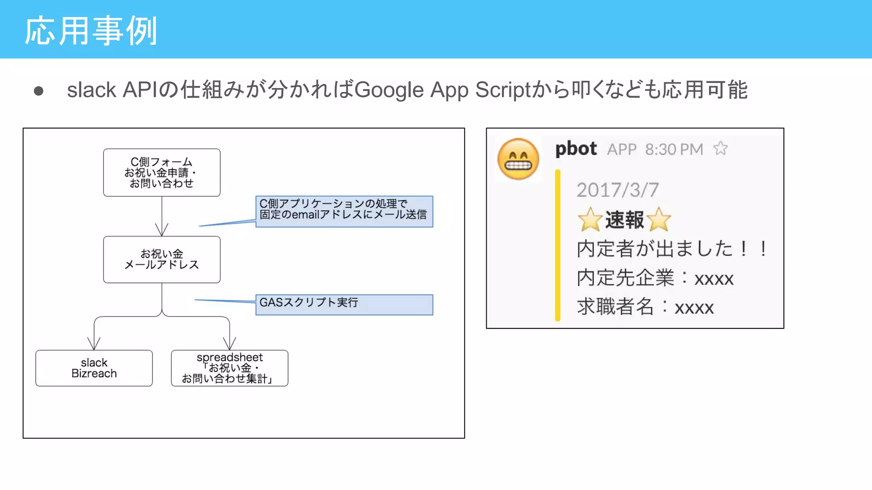Star the pbot message with the star icon
The height and width of the screenshot is (490, 872).
click(720, 148)
